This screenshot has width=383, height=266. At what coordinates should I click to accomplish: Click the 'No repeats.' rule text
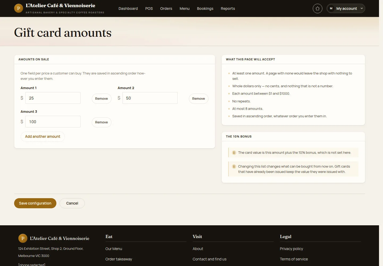pyautogui.click(x=241, y=101)
